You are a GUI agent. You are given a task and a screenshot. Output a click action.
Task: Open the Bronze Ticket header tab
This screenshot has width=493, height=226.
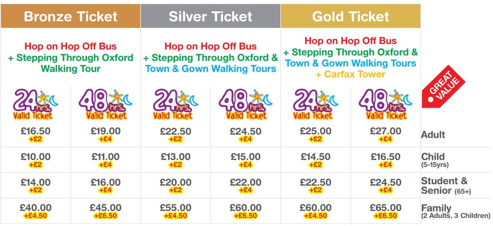click(x=70, y=17)
